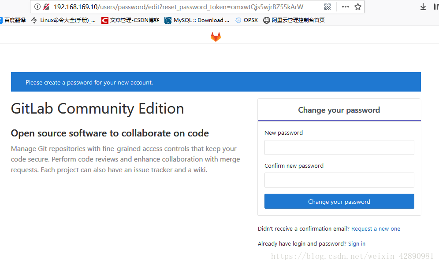Open the page actions three-dot menu
The width and height of the screenshot is (439, 265).
click(346, 7)
